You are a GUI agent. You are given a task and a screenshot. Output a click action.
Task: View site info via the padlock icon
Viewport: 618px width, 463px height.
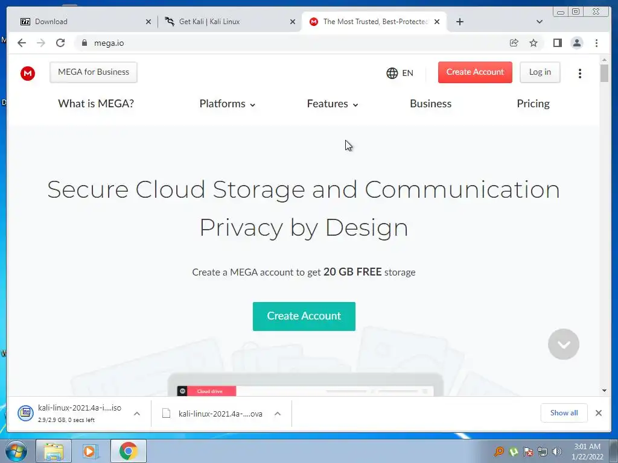pyautogui.click(x=84, y=43)
